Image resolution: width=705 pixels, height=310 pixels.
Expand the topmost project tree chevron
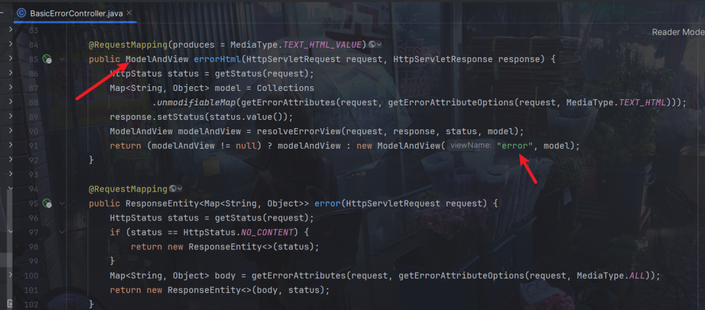(10, 31)
